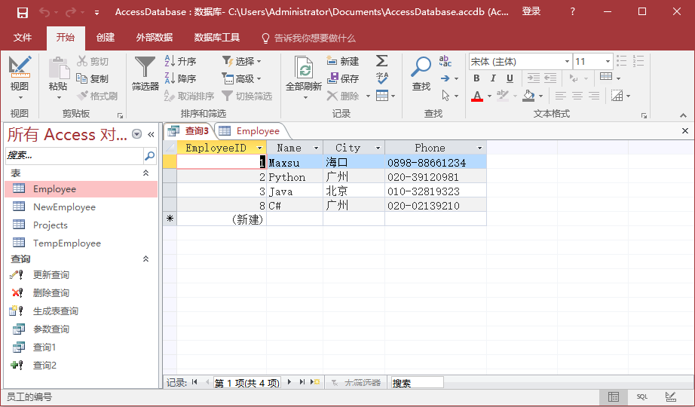Open the font name dropdown 宋体
This screenshot has width=695, height=407.
(x=567, y=61)
